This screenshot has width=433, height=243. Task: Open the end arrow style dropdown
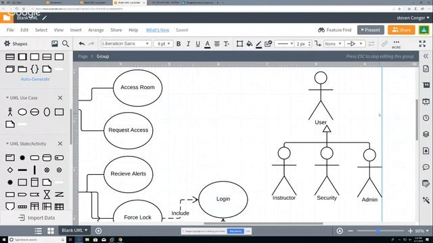point(355,44)
